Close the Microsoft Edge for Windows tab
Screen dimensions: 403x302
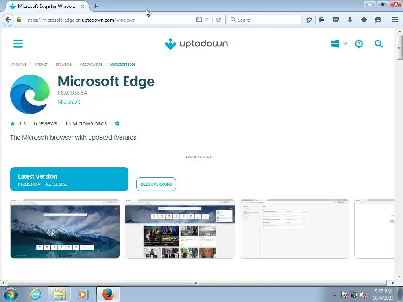83,6
